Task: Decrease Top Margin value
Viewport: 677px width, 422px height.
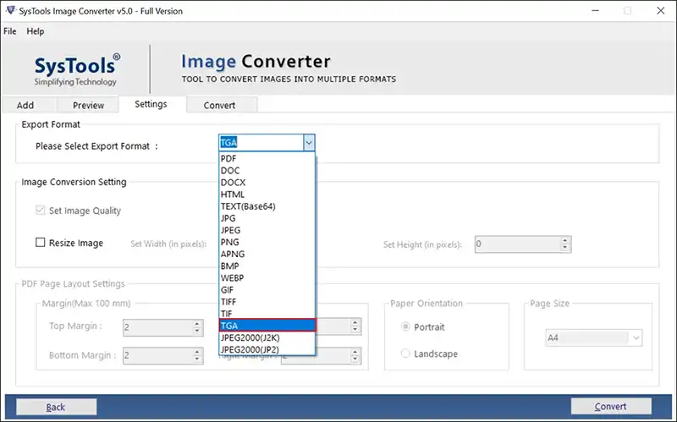Action: [x=197, y=332]
